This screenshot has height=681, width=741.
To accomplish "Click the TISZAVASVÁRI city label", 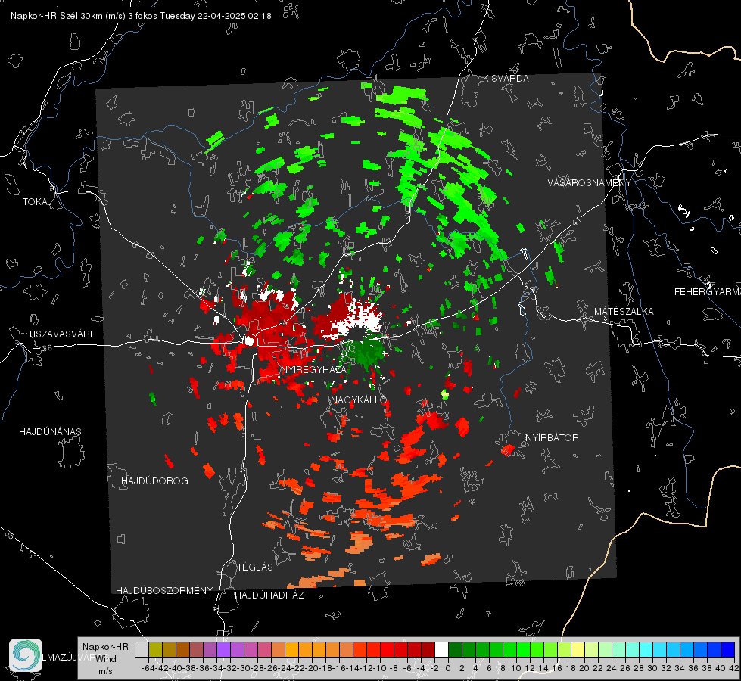I will tap(61, 334).
